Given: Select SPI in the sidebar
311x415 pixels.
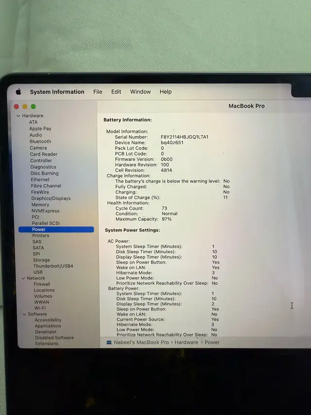Looking at the screenshot, I should point(36,254).
